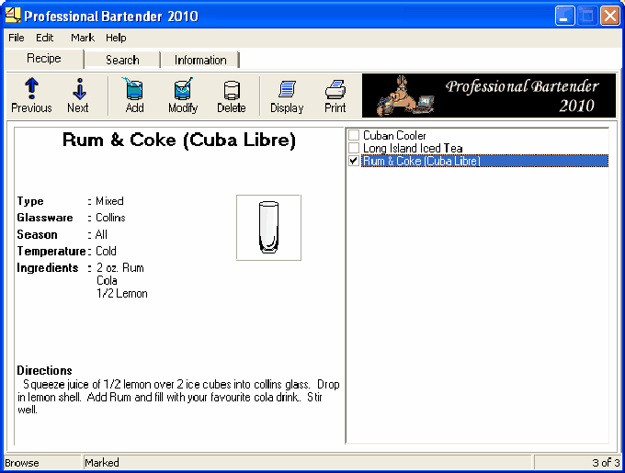
Task: Open the Edit menu
Action: coord(45,38)
